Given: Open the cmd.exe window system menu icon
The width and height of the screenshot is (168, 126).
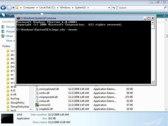Looking at the screenshot, I should (x=18, y=18).
